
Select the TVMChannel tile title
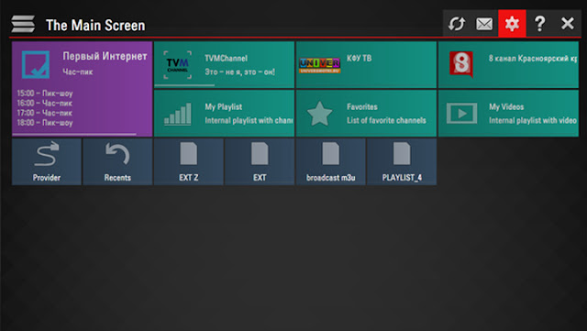coord(227,59)
